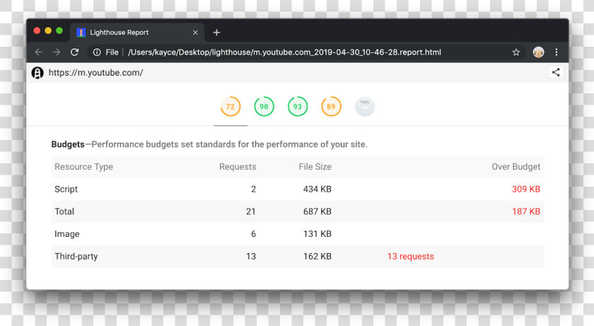Viewport: 594px width, 326px height.
Task: Click the yellow minimize window button
Action: tap(48, 30)
